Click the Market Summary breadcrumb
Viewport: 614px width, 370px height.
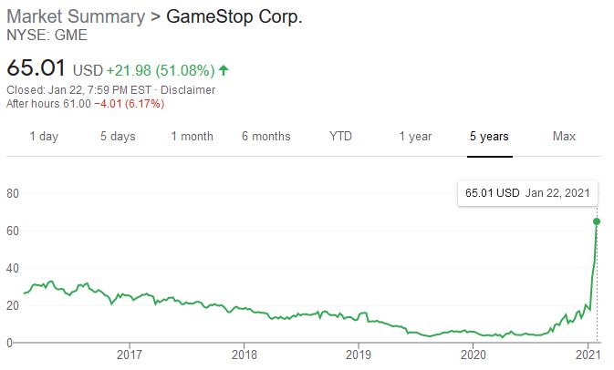(x=77, y=17)
